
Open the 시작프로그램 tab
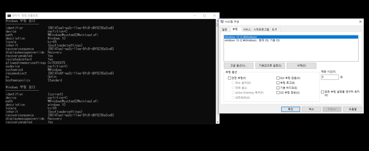coord(261,30)
